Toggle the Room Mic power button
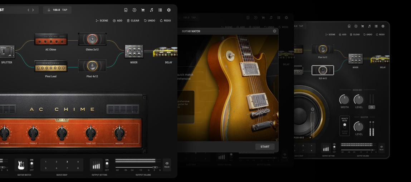Image resolution: width=411 pixels, height=182 pixels. tap(372, 107)
